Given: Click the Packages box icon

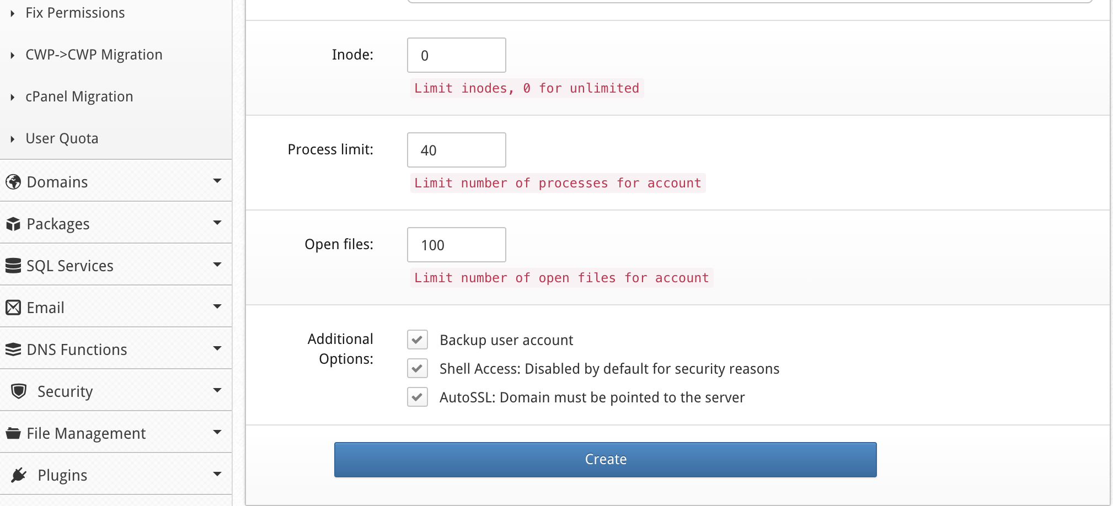Looking at the screenshot, I should [13, 224].
